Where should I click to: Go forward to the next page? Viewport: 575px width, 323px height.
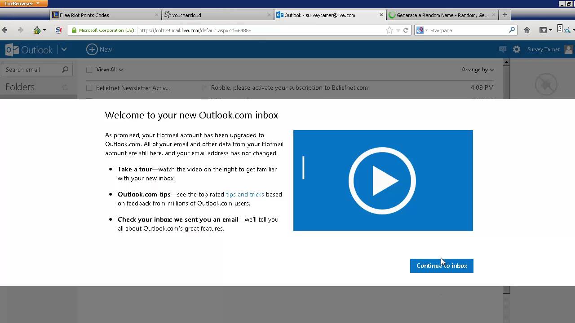point(20,30)
